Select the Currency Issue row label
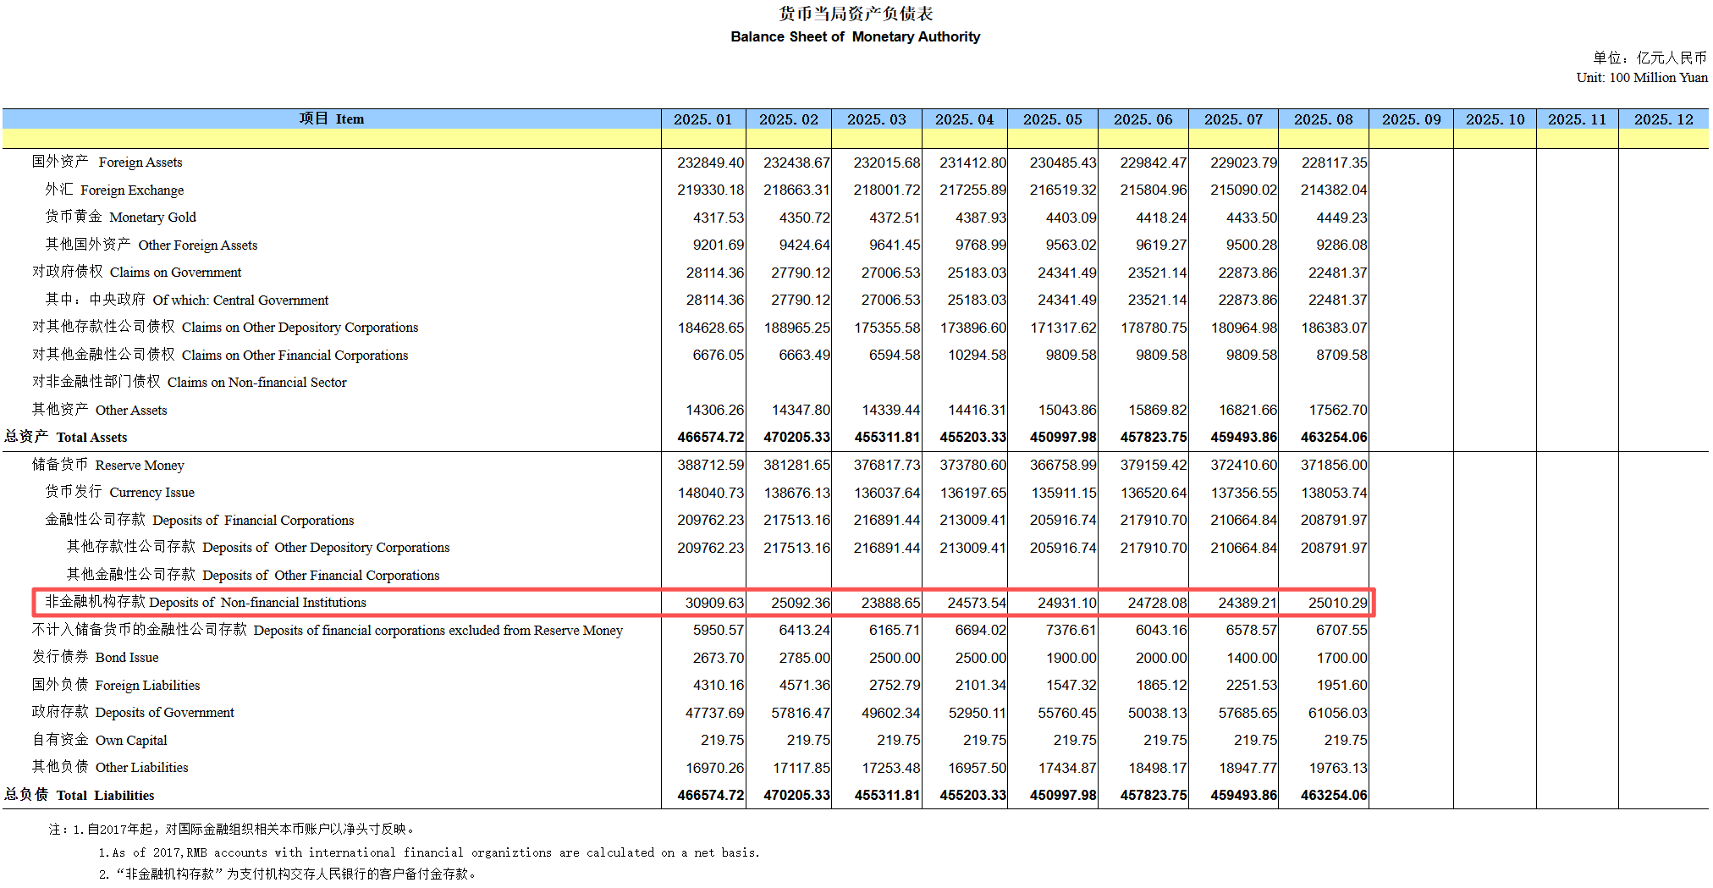The height and width of the screenshot is (888, 1713). point(119,492)
